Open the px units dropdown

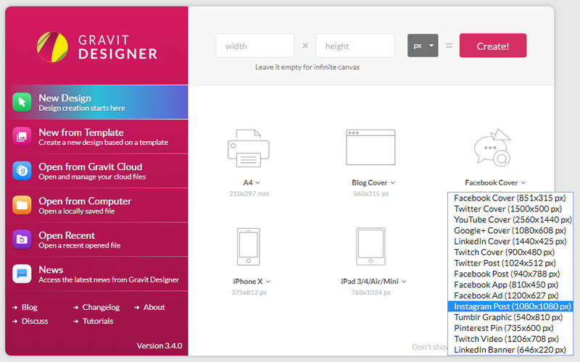point(423,46)
